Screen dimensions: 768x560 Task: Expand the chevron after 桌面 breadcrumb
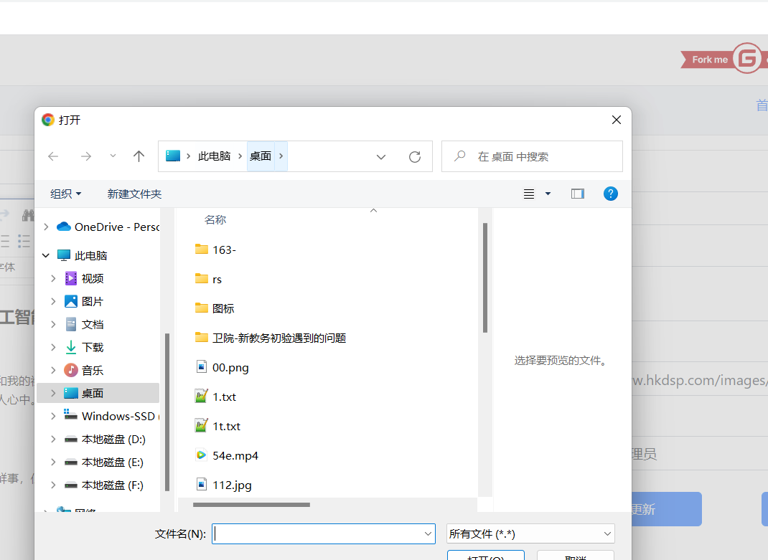pyautogui.click(x=281, y=156)
